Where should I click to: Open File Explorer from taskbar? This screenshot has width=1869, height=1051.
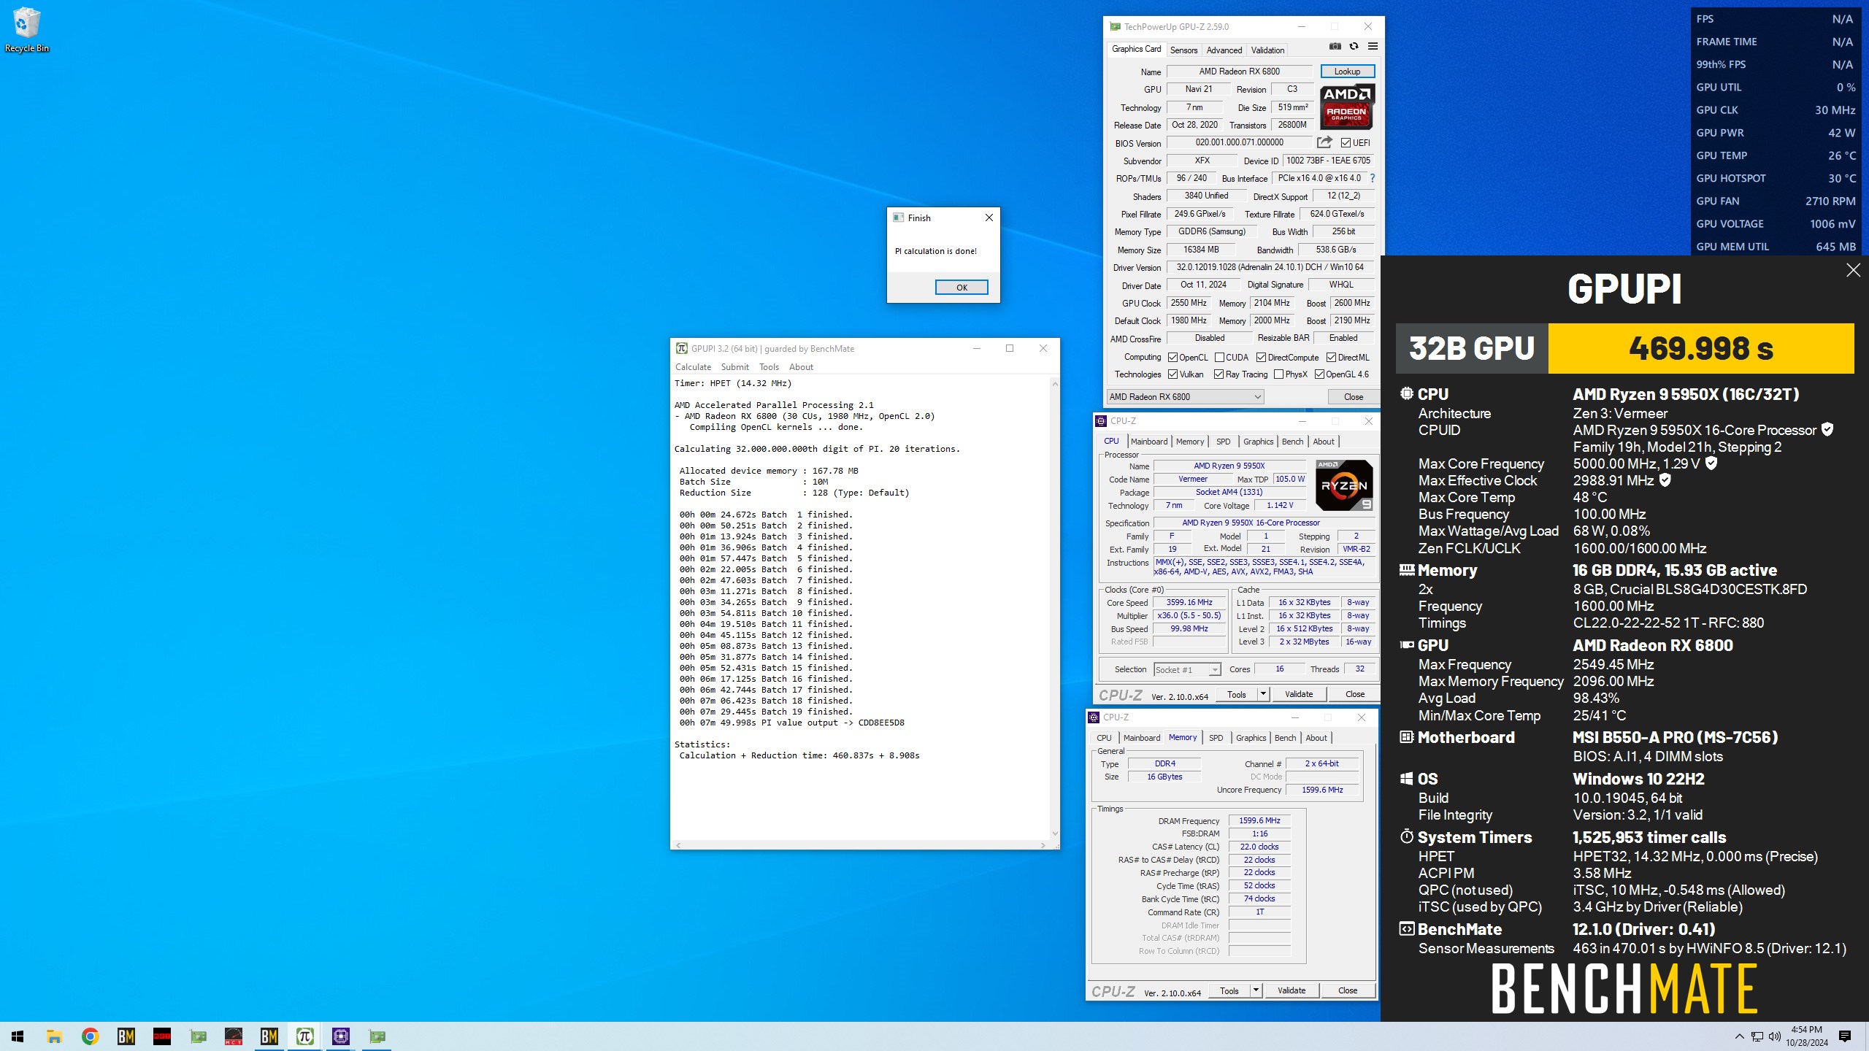(54, 1036)
